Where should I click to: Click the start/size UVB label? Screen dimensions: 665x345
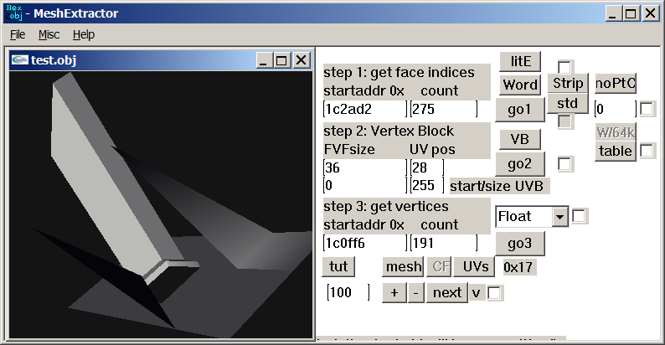499,186
